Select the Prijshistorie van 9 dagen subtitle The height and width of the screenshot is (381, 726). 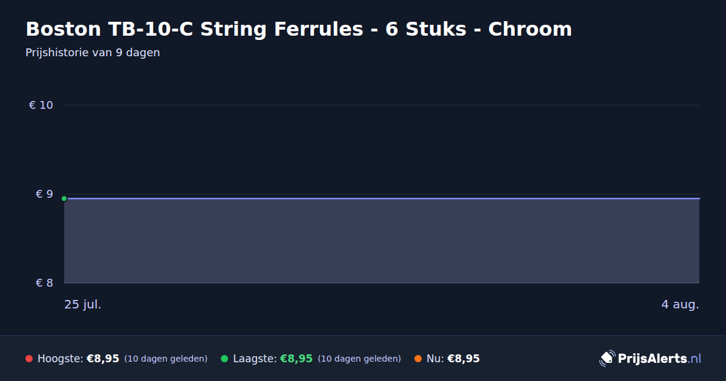(x=93, y=53)
